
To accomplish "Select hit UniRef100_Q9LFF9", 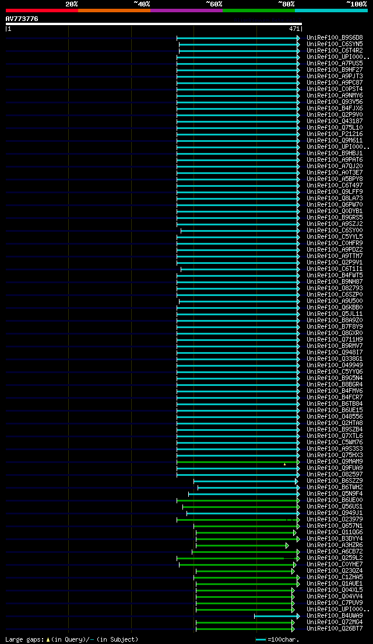I will click(335, 192).
